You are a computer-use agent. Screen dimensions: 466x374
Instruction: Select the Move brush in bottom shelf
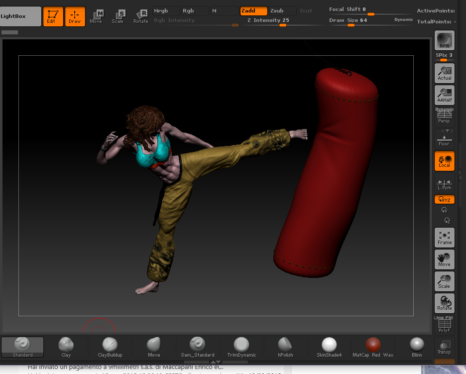(x=154, y=347)
